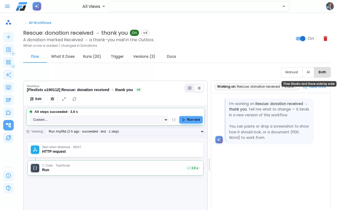Switch to Manual mode

pos(292,72)
